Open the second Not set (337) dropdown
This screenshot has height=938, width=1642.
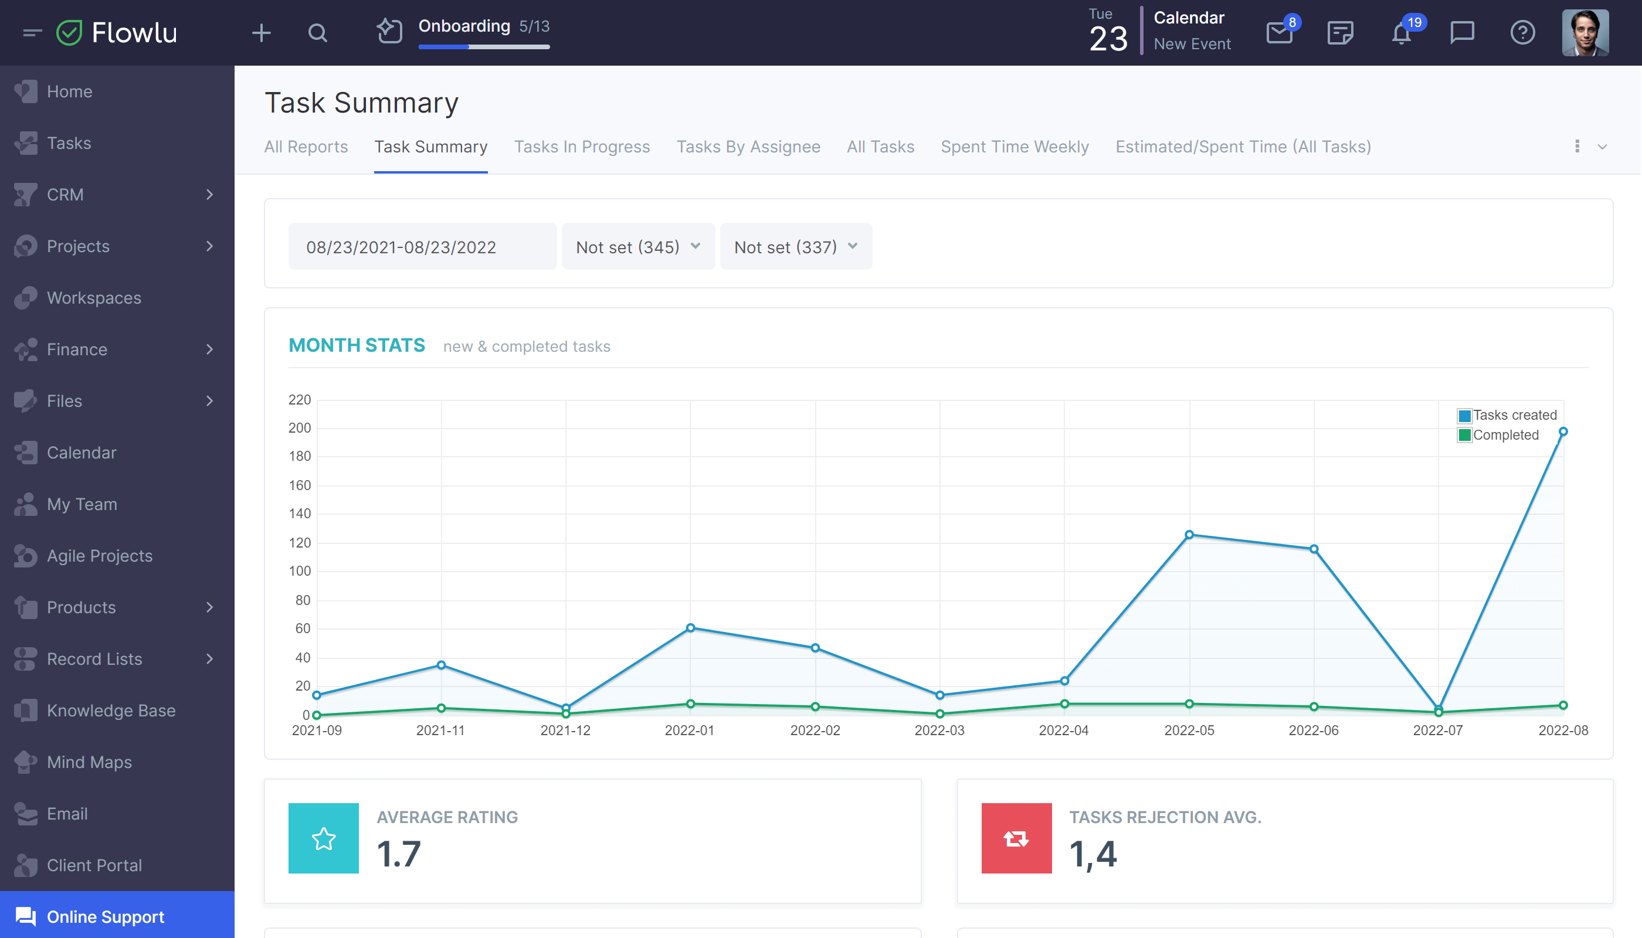point(795,247)
